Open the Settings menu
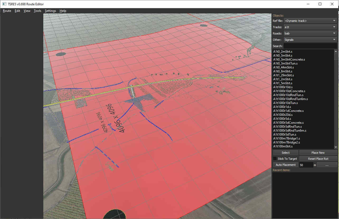The image size is (339, 219). click(50, 11)
